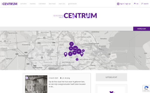Click the Zwanenburg map label

26,45
